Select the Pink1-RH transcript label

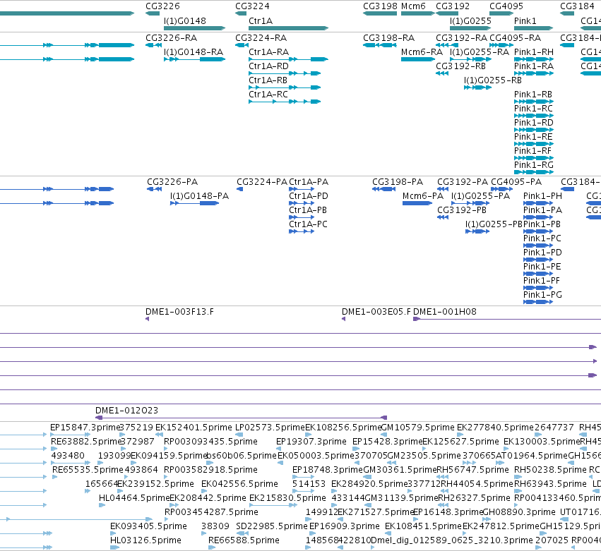tap(534, 52)
